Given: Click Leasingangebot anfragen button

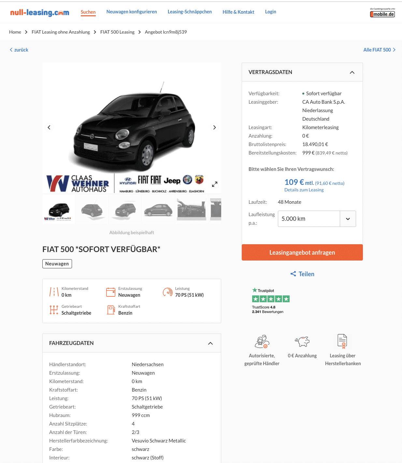Looking at the screenshot, I should pos(302,252).
